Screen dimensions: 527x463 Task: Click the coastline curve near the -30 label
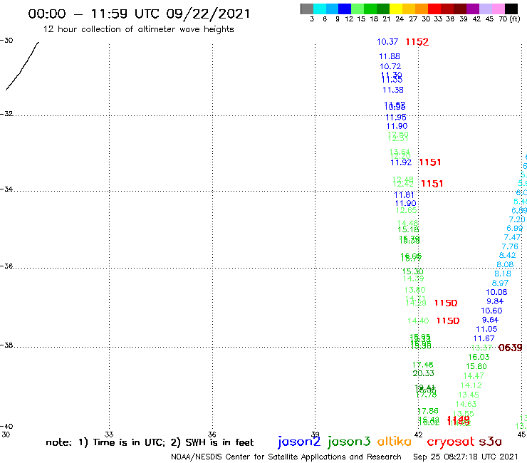(23, 66)
